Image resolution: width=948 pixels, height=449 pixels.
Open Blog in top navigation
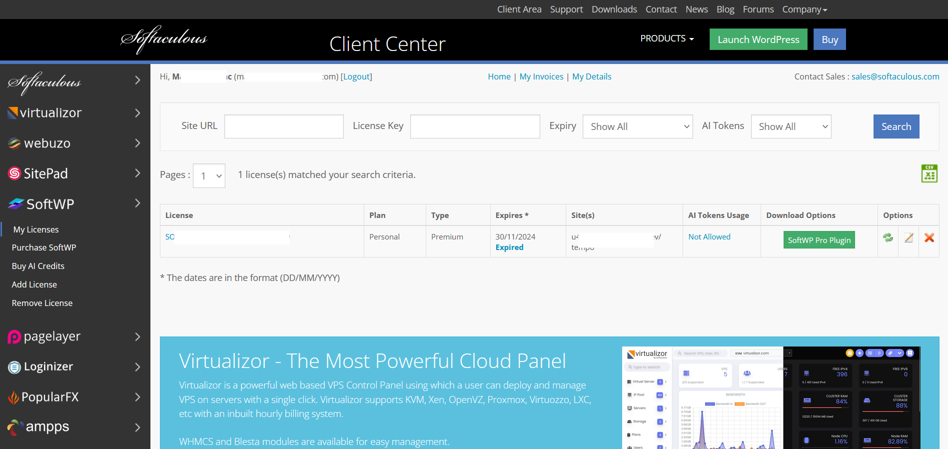(x=725, y=9)
